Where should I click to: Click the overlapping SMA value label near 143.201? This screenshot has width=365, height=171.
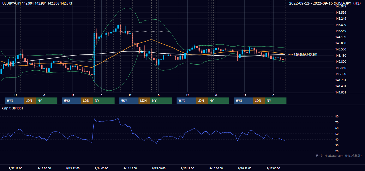point(303,54)
